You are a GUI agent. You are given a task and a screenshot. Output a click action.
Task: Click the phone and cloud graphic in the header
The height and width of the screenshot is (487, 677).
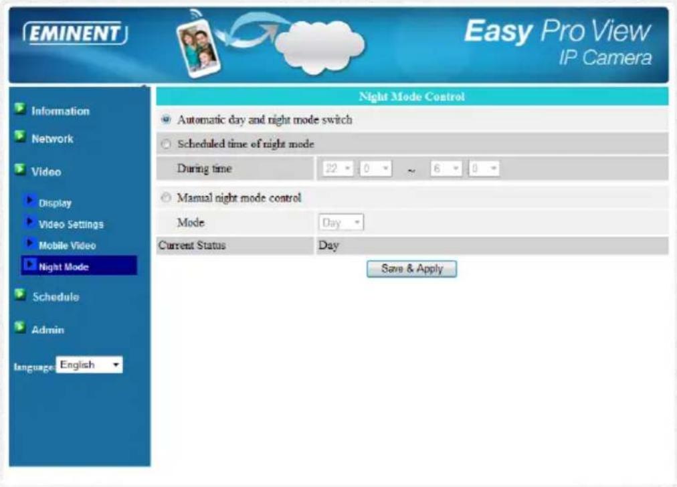[271, 43]
